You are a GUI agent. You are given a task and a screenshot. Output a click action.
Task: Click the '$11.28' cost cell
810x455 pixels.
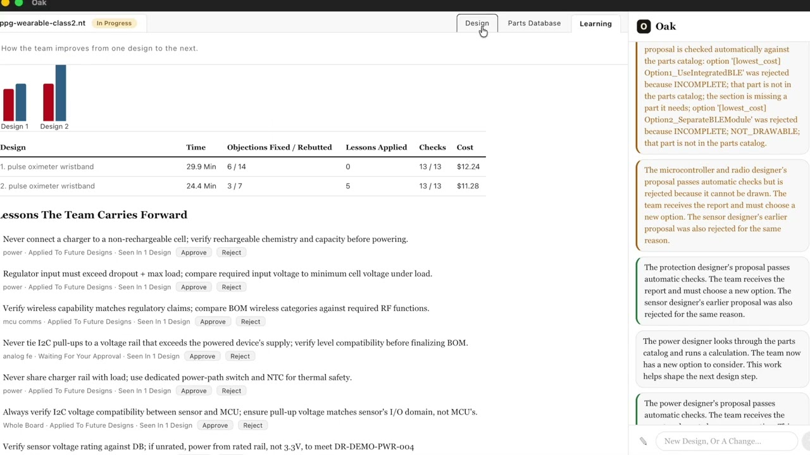[x=468, y=186]
